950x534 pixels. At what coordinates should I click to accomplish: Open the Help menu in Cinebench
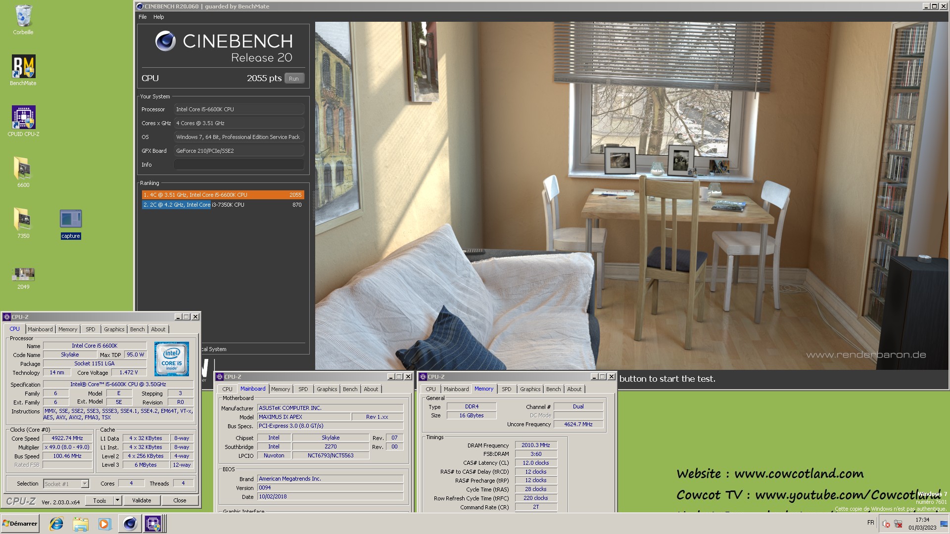pos(158,17)
